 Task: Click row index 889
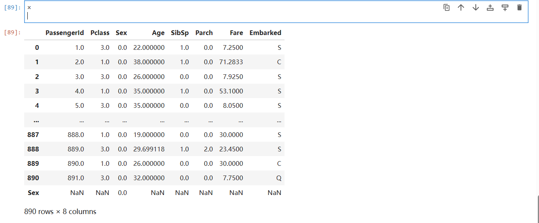click(x=33, y=163)
